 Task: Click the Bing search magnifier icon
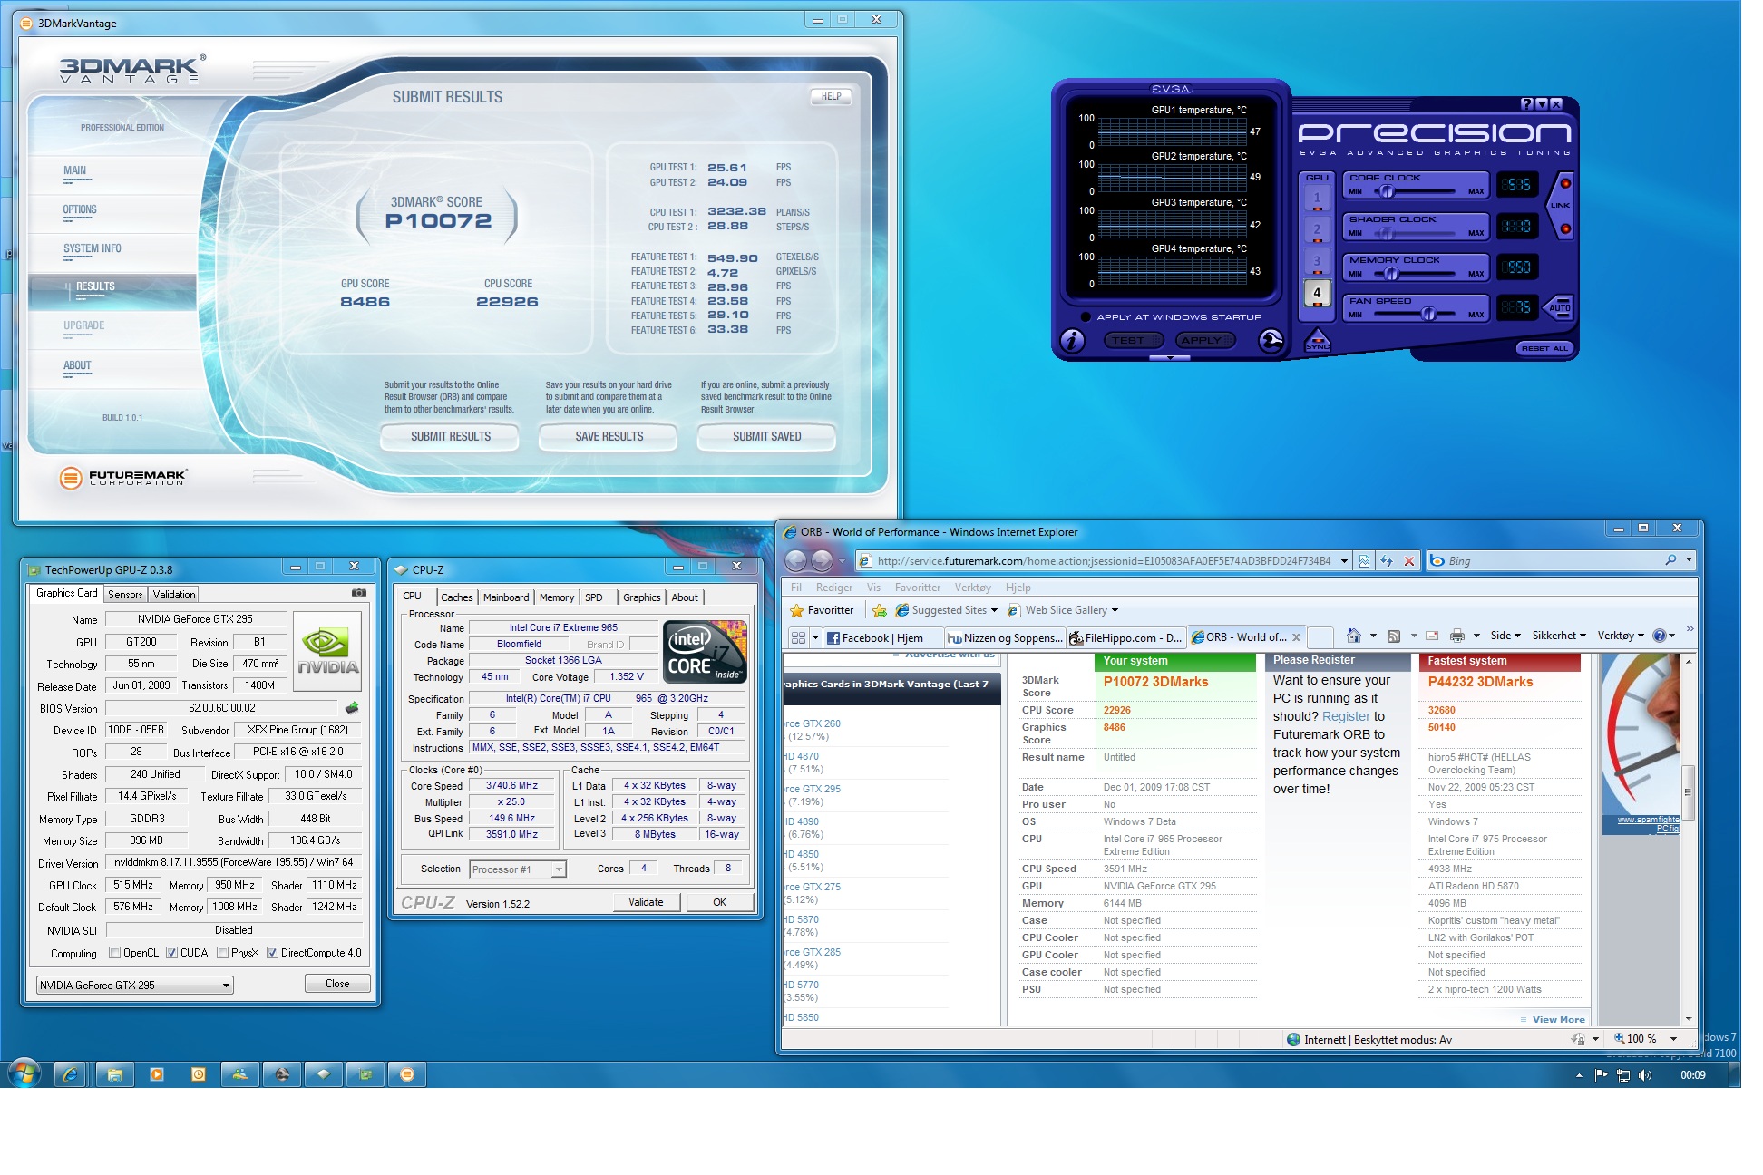(x=1670, y=560)
